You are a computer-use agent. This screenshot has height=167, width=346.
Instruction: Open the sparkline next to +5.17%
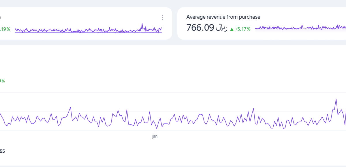pos(300,28)
